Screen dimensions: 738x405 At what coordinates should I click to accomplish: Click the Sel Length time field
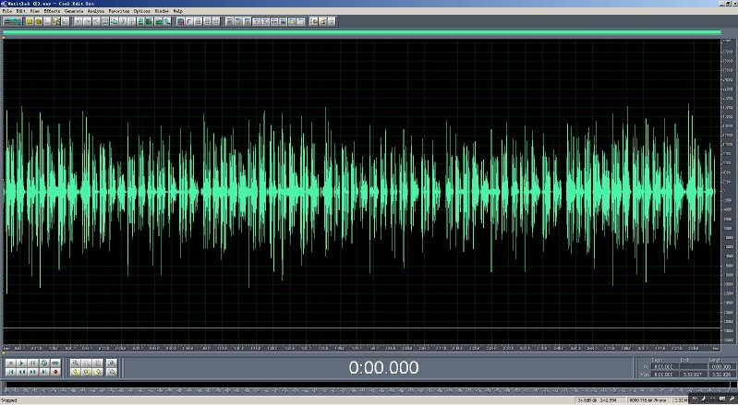tap(721, 366)
